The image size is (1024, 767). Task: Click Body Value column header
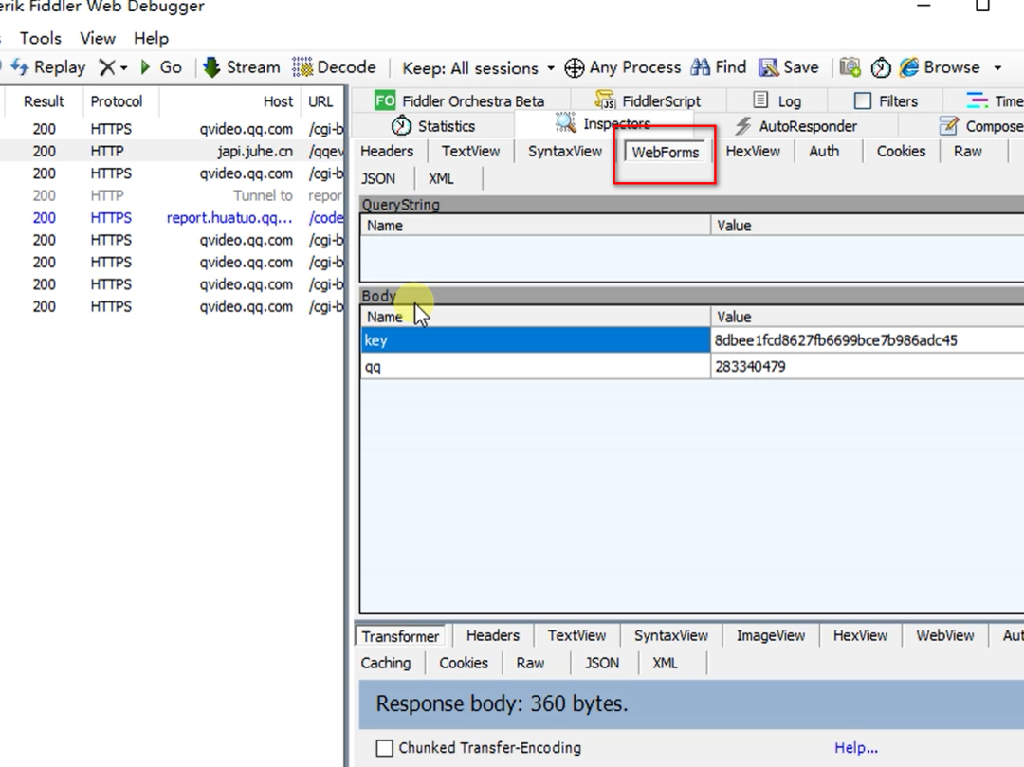click(x=868, y=318)
